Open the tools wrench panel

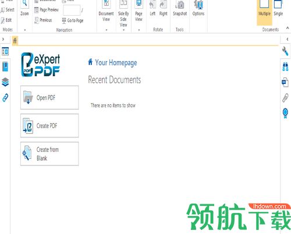coord(285,51)
